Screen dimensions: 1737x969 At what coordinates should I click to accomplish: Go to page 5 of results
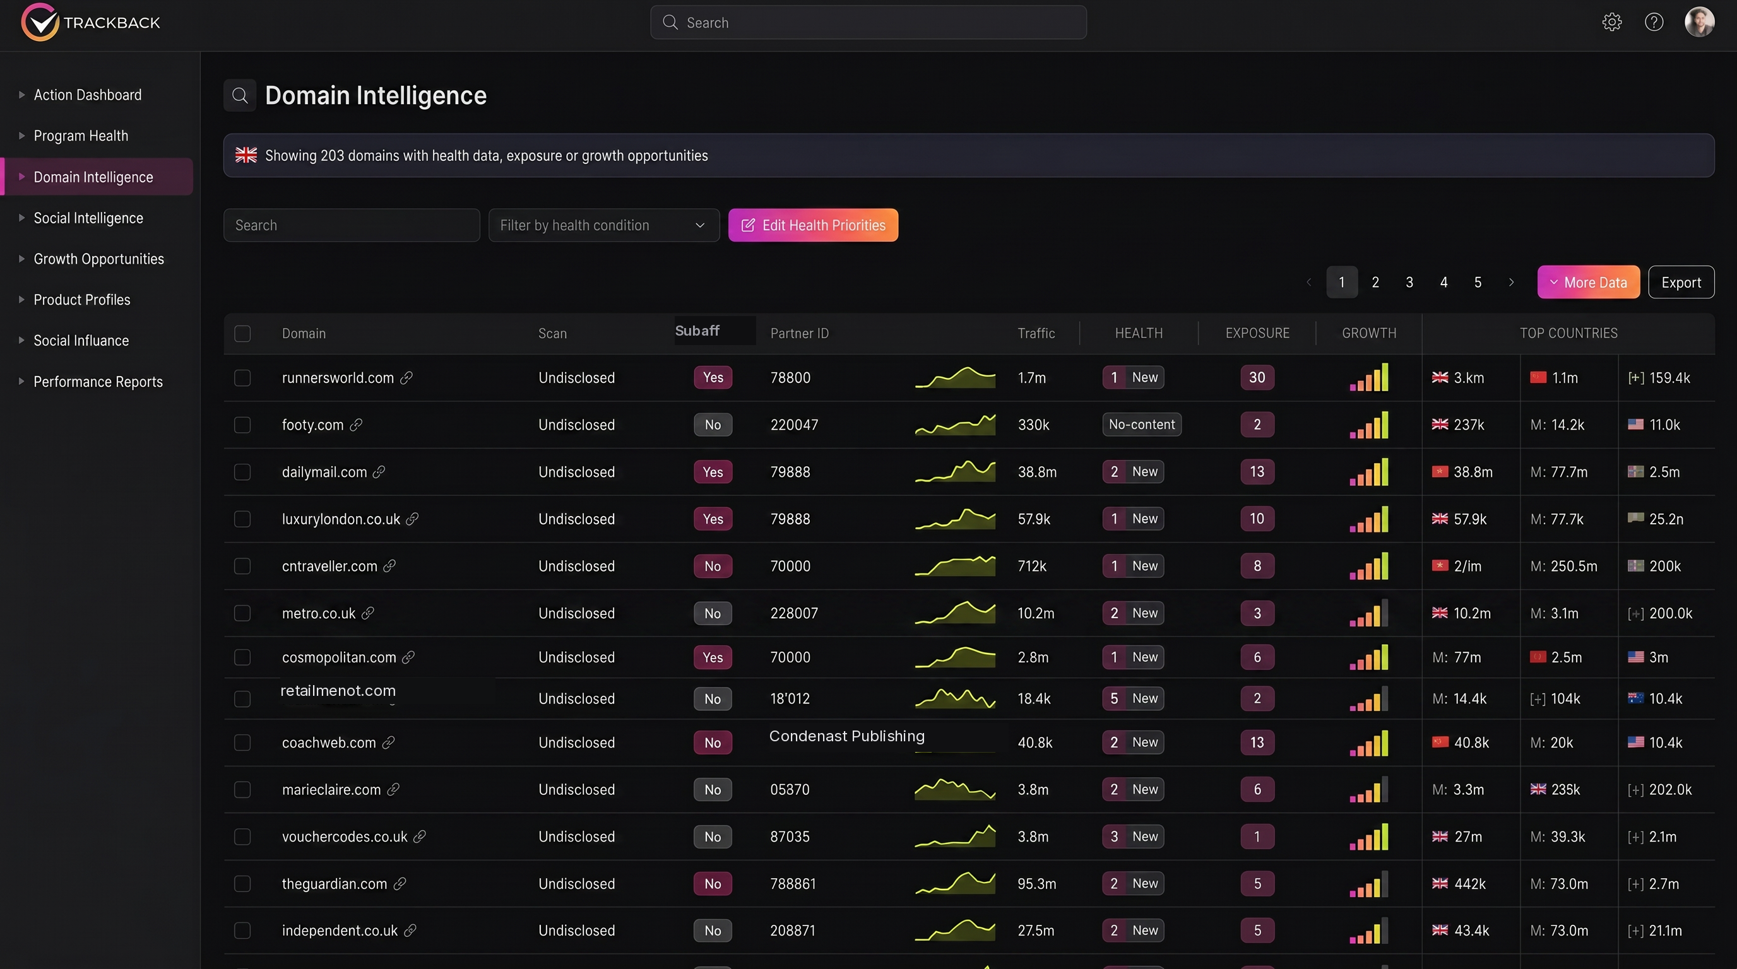click(x=1478, y=283)
